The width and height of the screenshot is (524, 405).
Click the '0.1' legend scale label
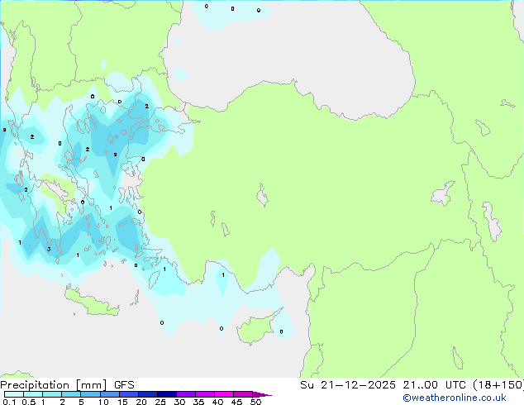pos(9,402)
